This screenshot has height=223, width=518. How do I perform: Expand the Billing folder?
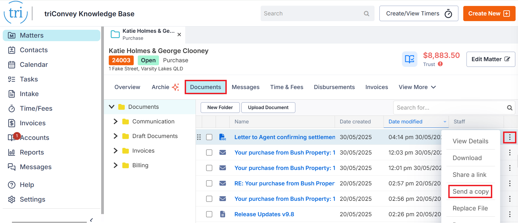click(116, 165)
